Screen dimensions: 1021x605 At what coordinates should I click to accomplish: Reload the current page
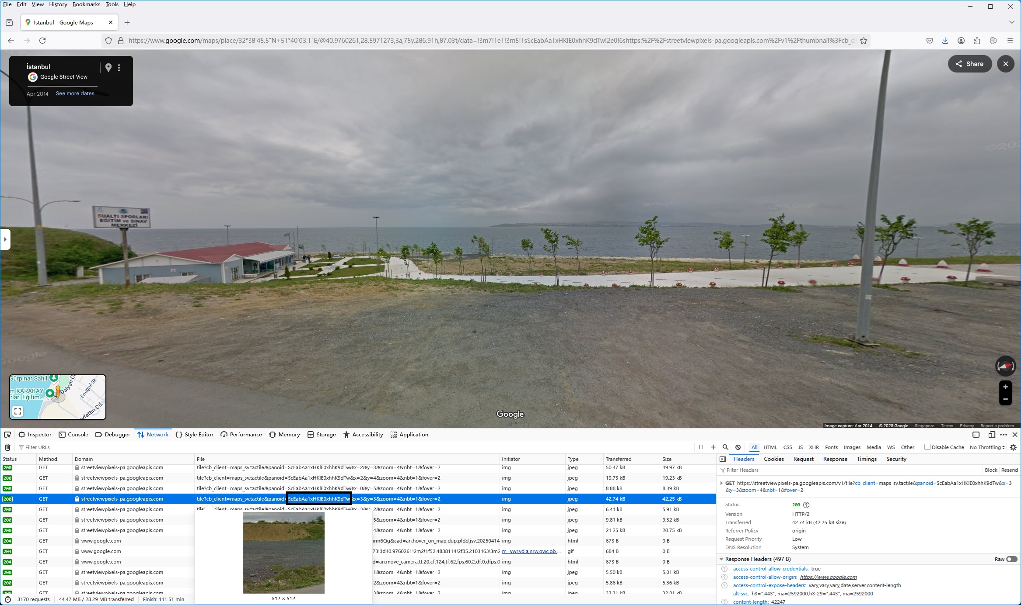pos(42,41)
